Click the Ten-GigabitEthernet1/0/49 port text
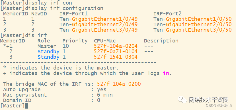Image resolution: width=236 pixels, height=110 pixels. (x=98, y=19)
